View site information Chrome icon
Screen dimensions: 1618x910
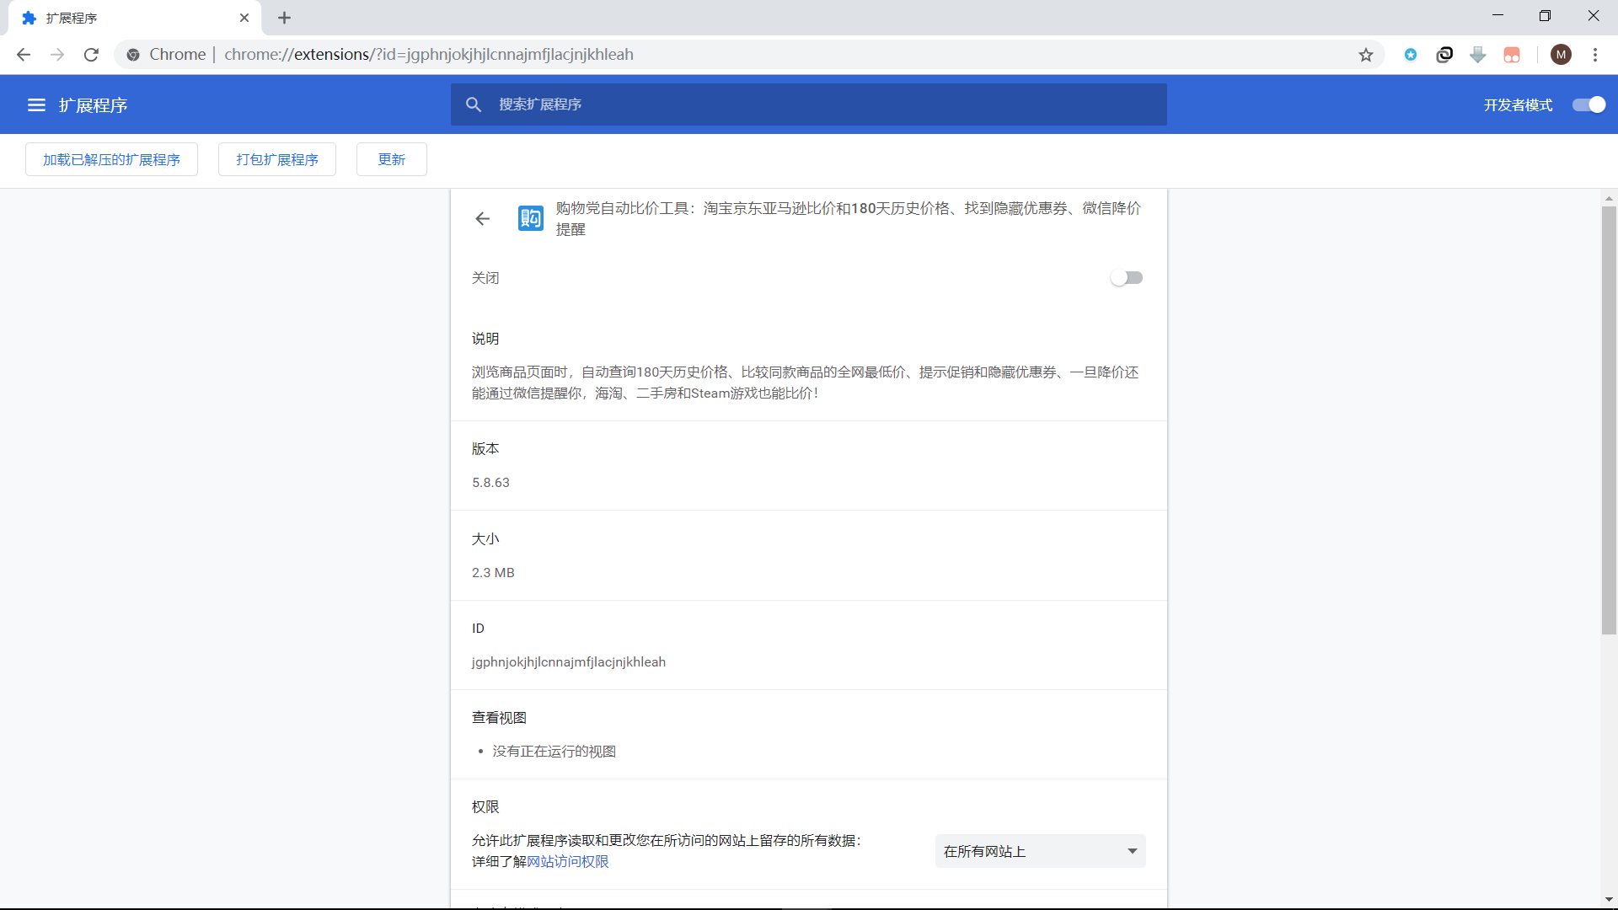click(x=133, y=55)
